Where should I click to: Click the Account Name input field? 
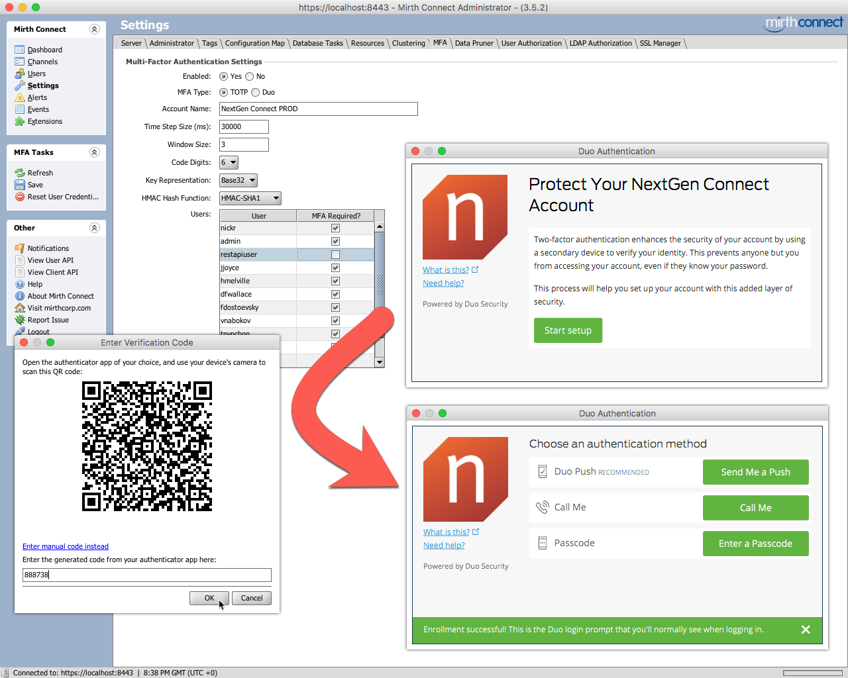319,109
